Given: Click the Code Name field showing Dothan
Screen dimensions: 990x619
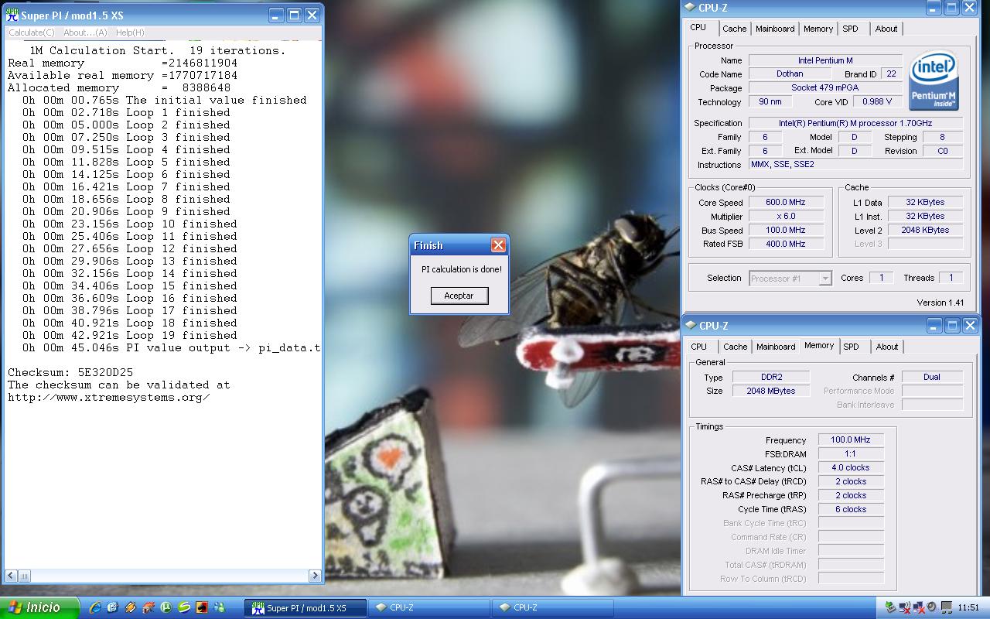Looking at the screenshot, I should click(x=790, y=74).
